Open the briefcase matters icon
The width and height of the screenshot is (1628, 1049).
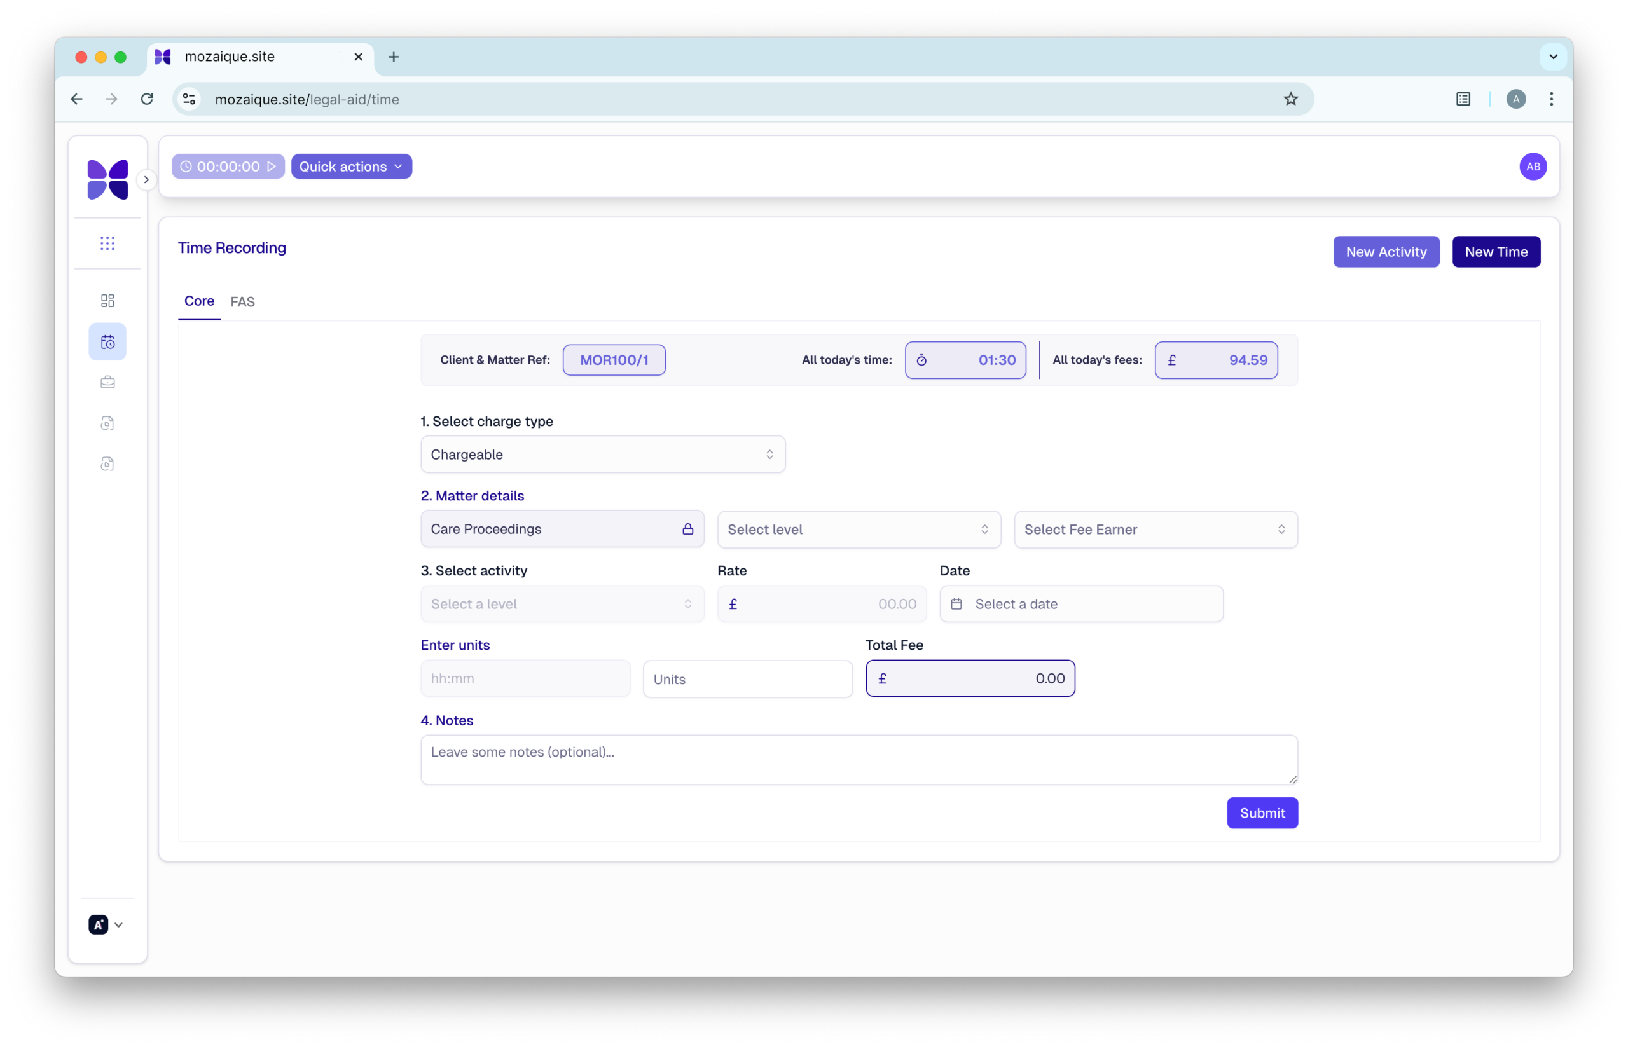click(107, 382)
